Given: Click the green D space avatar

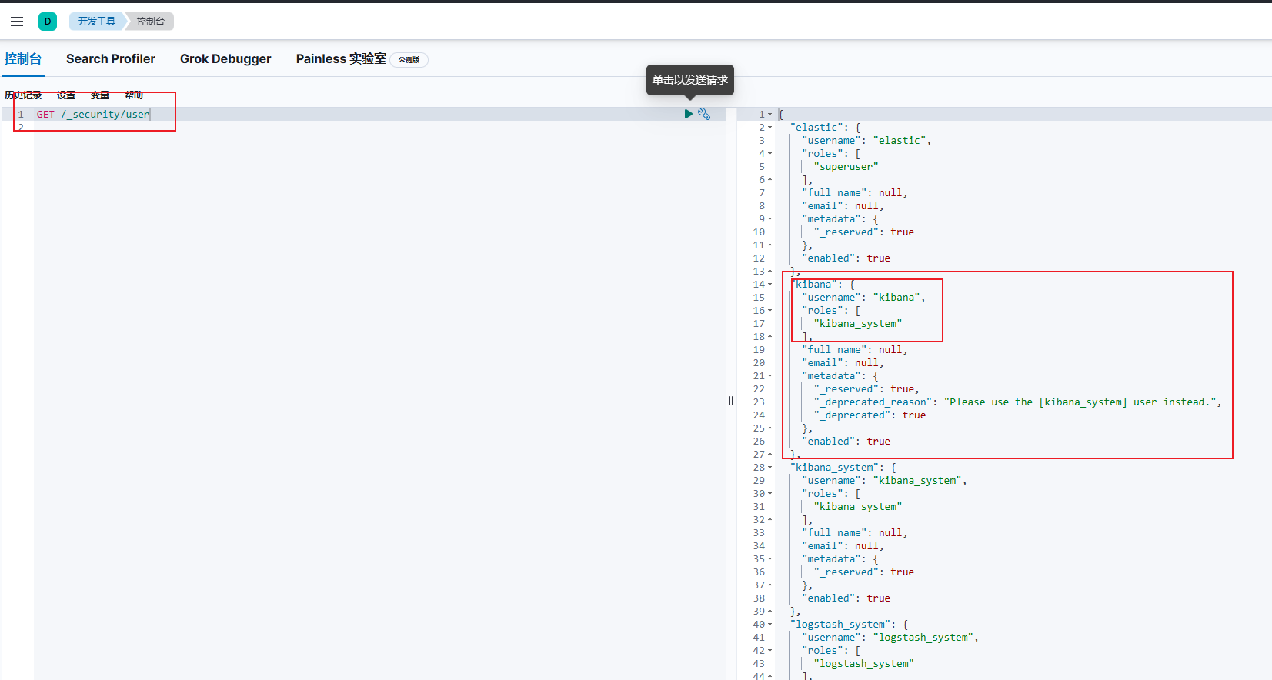Looking at the screenshot, I should [48, 22].
